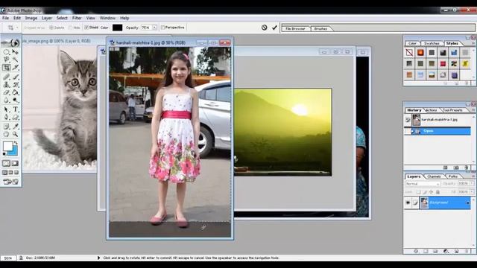Apply the red style swatch
The width and height of the screenshot is (477, 268).
pos(443,64)
